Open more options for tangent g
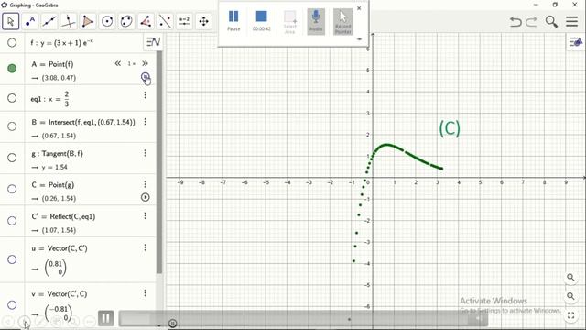586x330 pixels. coord(145,153)
